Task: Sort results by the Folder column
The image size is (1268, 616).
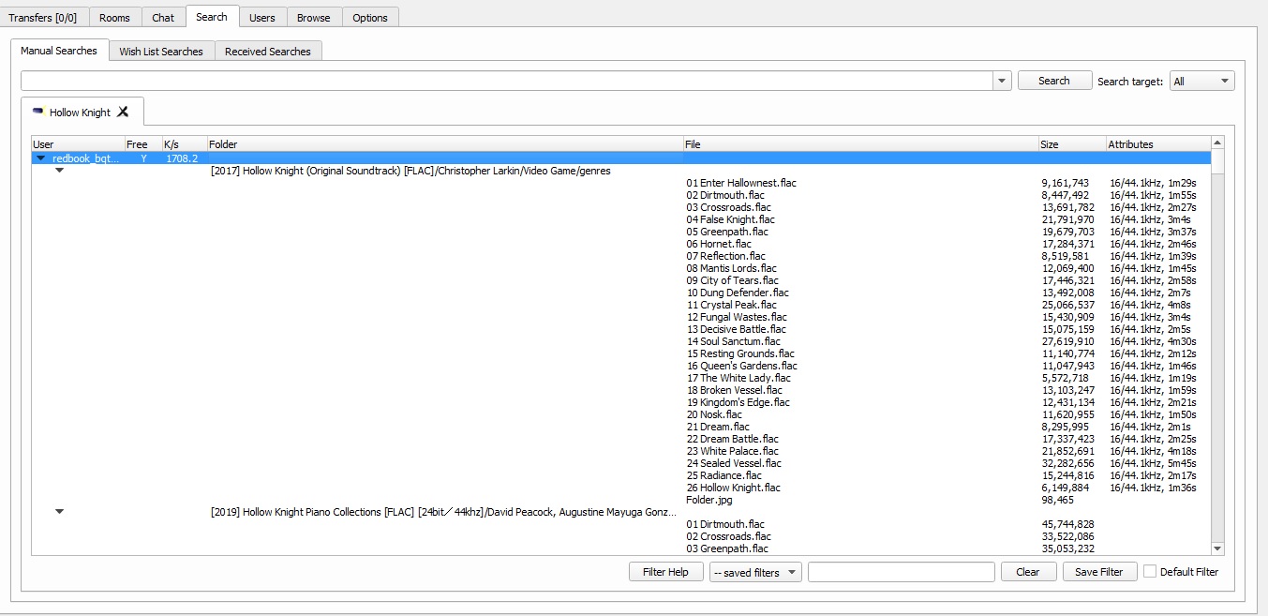Action: click(x=445, y=144)
